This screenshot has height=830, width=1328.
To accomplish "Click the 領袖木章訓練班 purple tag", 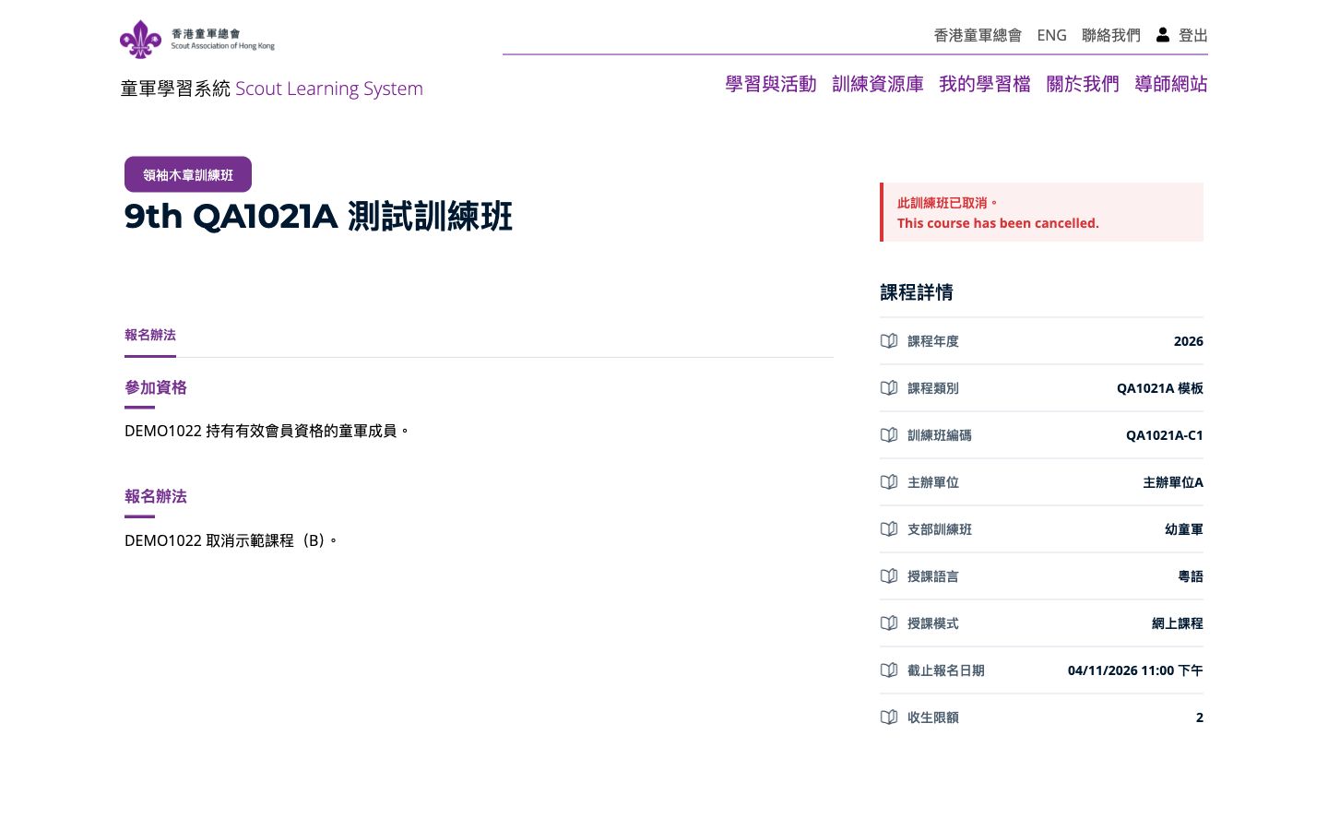I will tap(188, 174).
